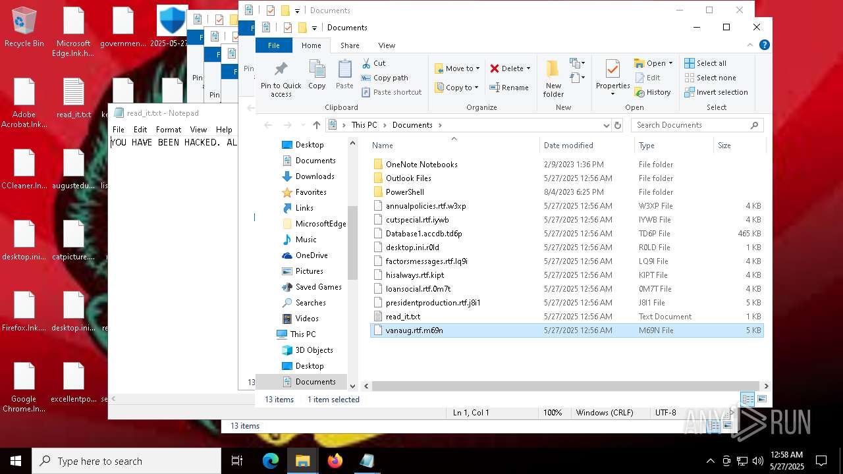The width and height of the screenshot is (843, 474).
Task: Switch to large icons view in status bar
Action: point(762,399)
